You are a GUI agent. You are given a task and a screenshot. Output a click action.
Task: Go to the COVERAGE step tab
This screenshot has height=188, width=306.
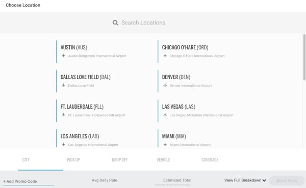210,160
